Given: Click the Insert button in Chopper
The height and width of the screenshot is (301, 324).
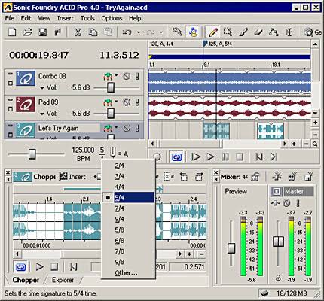Looking at the screenshot, I should tap(72, 177).
